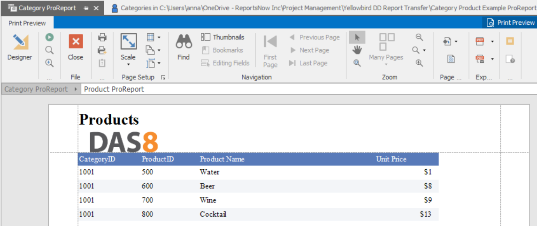Click the Product Name column header

222,159
